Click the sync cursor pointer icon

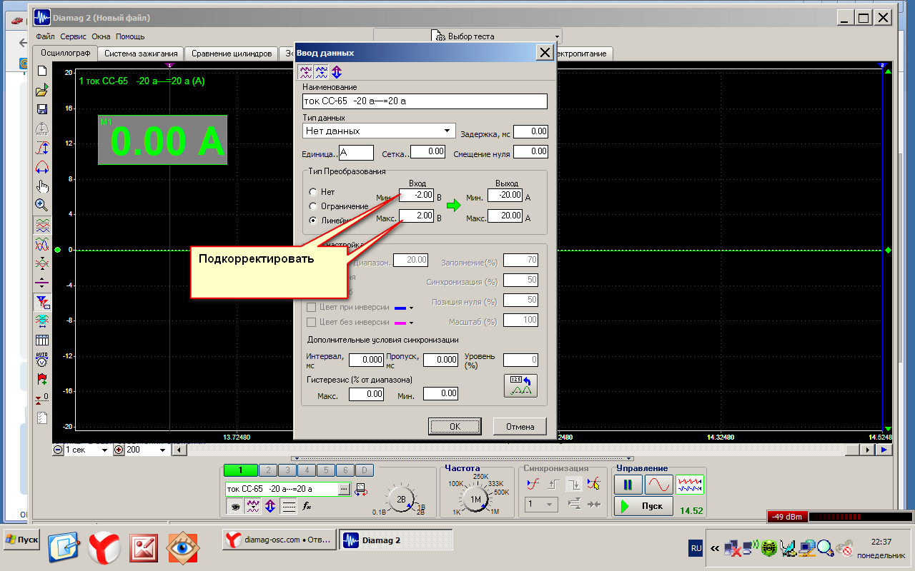click(593, 484)
